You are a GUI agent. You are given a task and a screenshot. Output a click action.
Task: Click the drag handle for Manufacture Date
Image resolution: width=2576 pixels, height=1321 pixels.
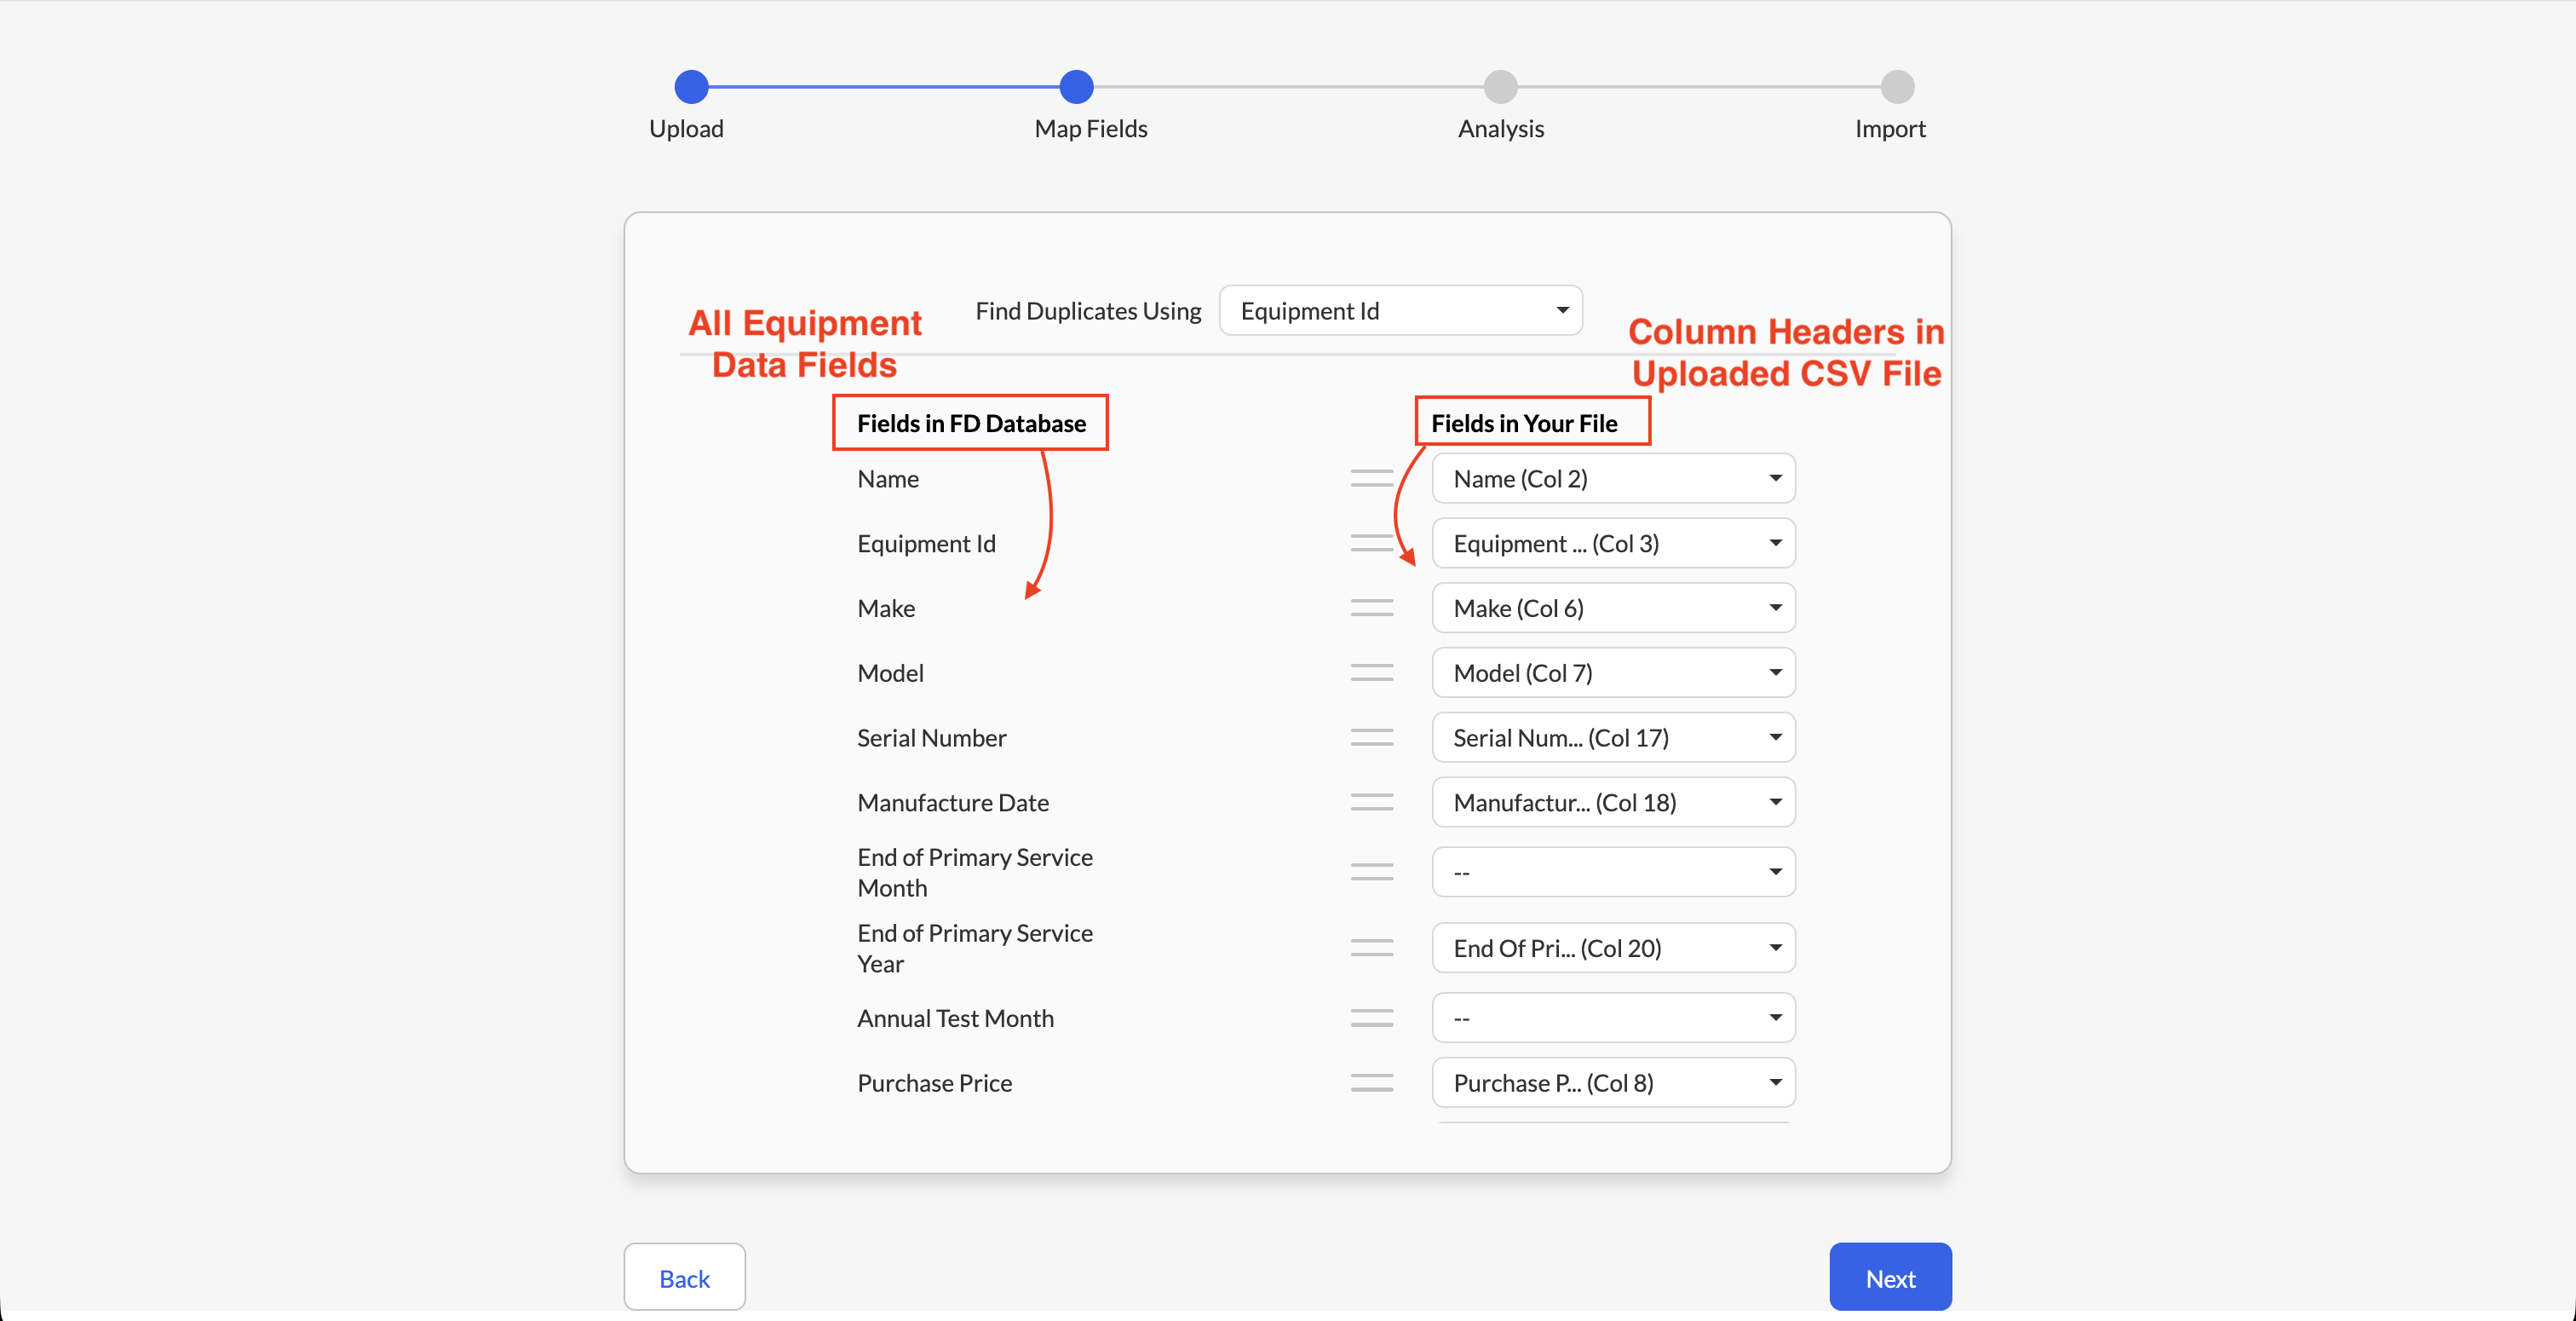[x=1371, y=803]
